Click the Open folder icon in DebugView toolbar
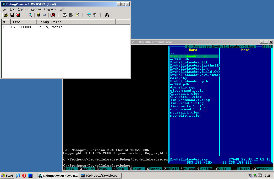274x179 pixels. coord(6,15)
